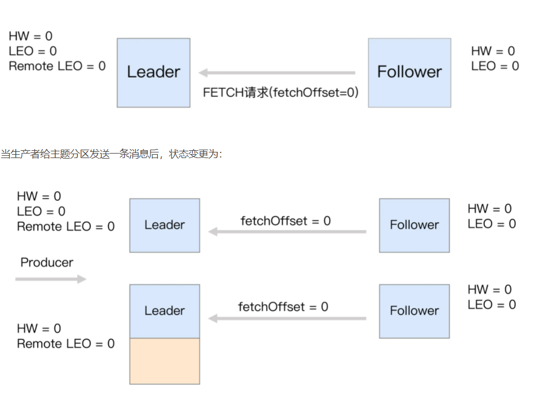Click the fetchOffset = 0 label in the bottom row
This screenshot has width=539, height=405.
(x=283, y=307)
